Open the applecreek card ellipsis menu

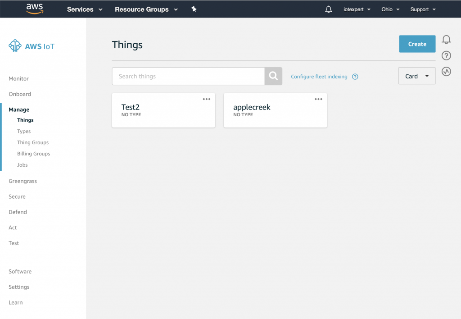click(x=318, y=99)
